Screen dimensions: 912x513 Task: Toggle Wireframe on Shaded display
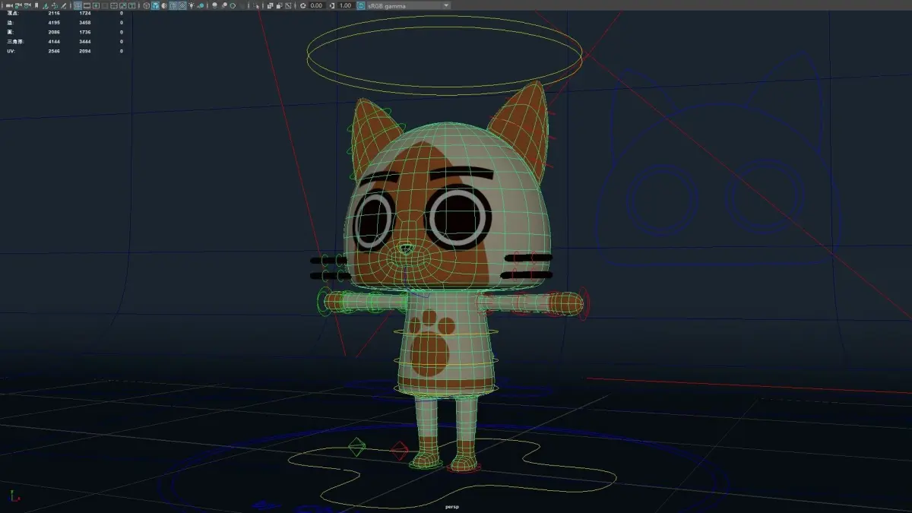(x=173, y=5)
